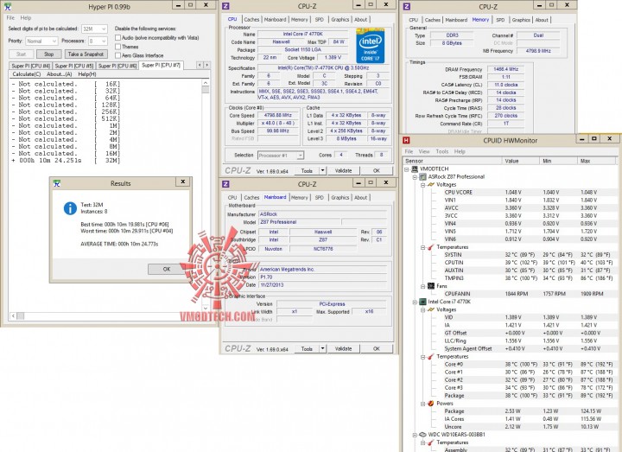Click the Max column header in HWMonitor
The width and height of the screenshot is (622, 452).
pos(597,161)
